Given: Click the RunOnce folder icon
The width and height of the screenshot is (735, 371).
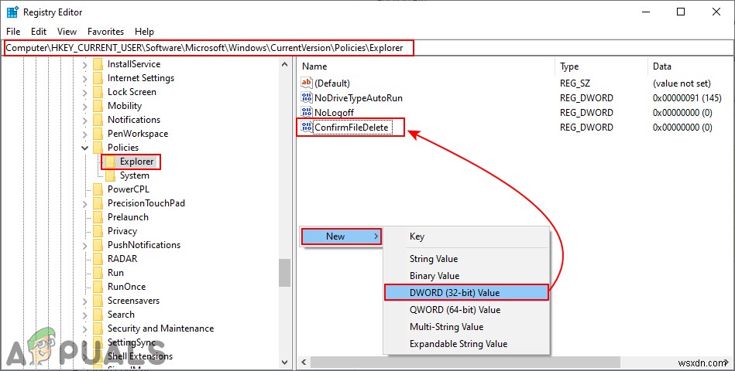Looking at the screenshot, I should [x=98, y=287].
